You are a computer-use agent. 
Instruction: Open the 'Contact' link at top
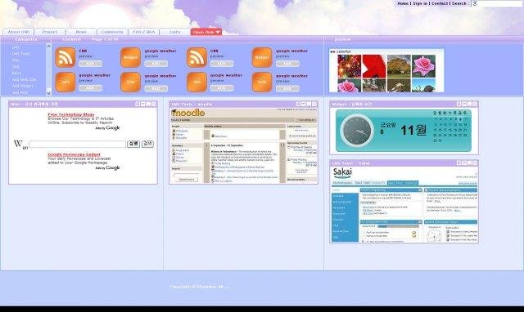(x=440, y=3)
